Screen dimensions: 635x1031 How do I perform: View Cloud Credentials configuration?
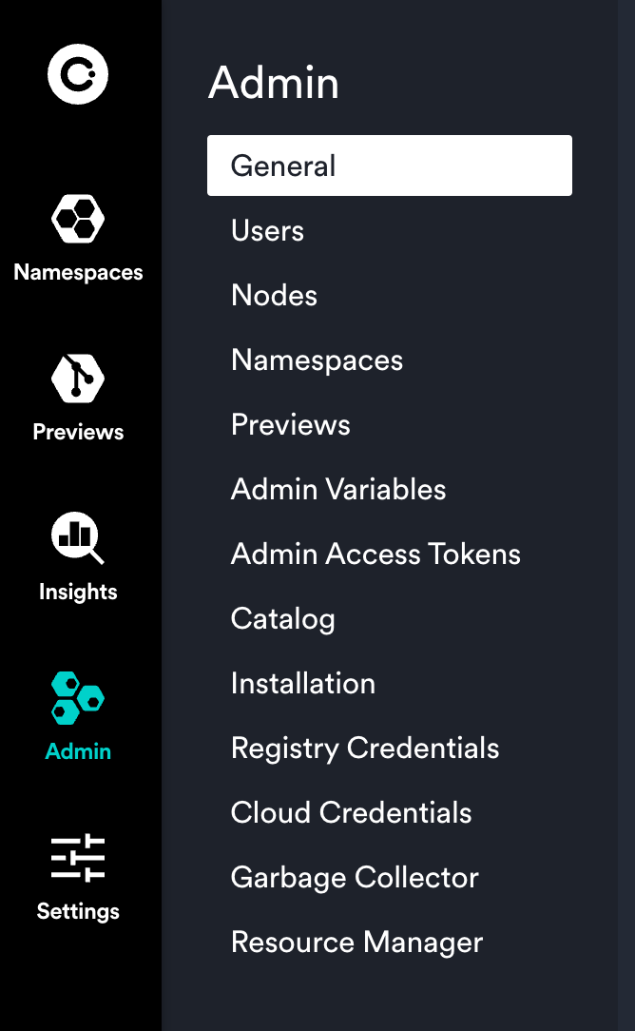[351, 812]
